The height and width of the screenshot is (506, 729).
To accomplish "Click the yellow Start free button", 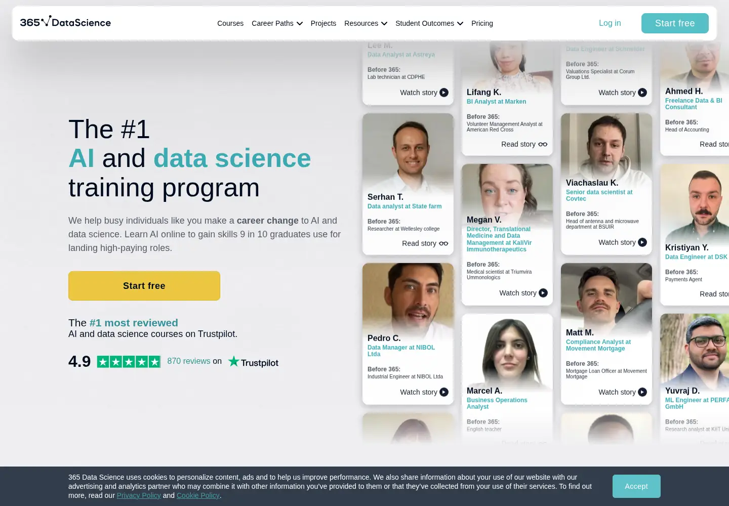I will [144, 286].
